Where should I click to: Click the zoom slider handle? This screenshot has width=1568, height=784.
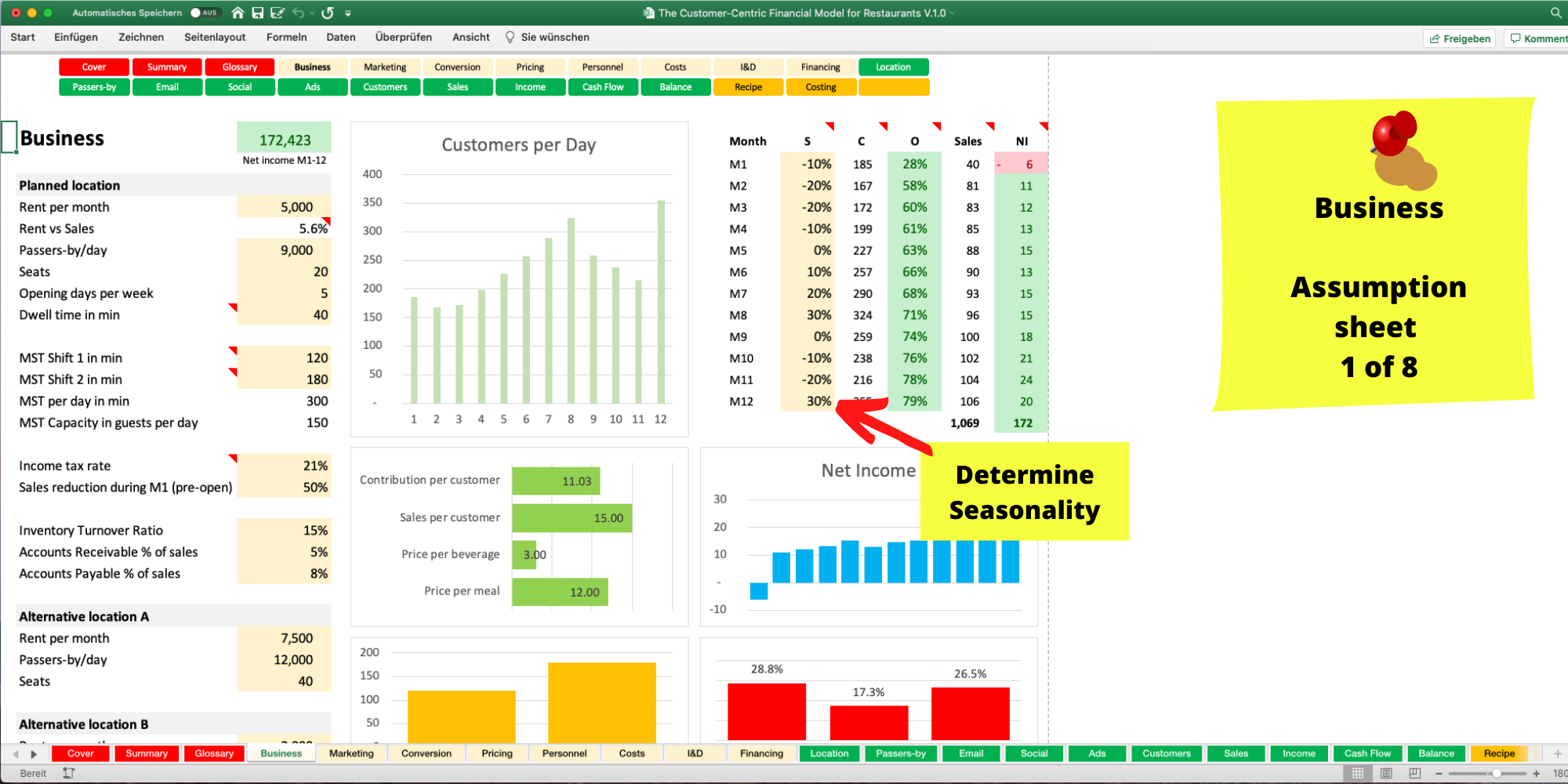[1496, 773]
